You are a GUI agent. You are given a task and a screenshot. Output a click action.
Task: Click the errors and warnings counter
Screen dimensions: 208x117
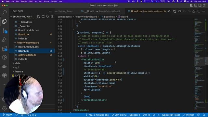(x=31, y=115)
